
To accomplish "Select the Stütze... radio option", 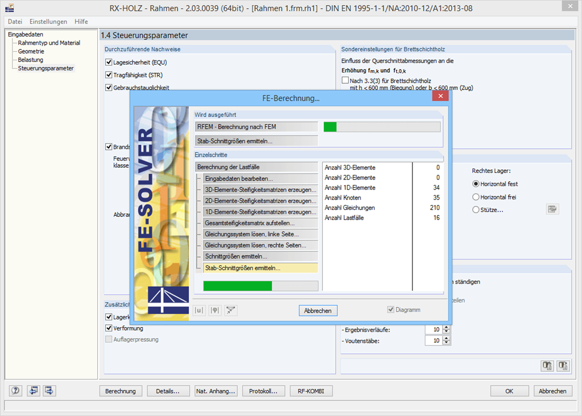I will tap(476, 210).
